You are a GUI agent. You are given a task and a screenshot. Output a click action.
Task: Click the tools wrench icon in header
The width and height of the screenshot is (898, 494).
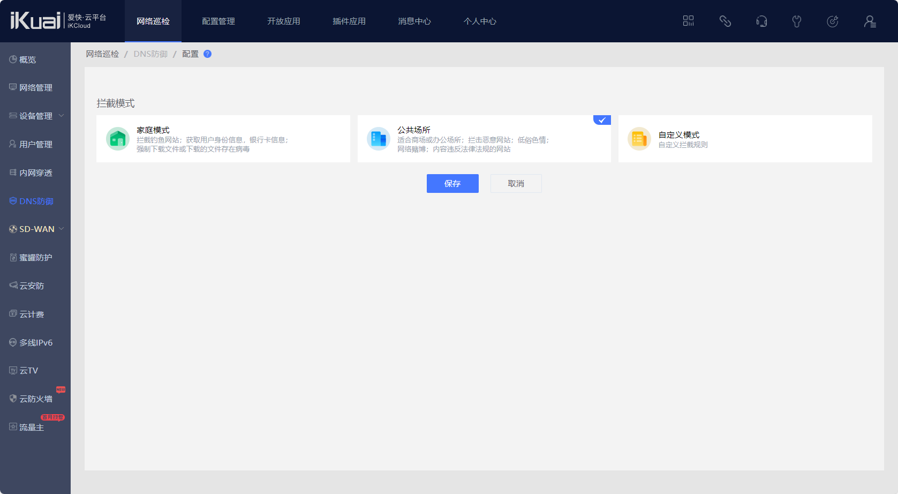click(797, 21)
